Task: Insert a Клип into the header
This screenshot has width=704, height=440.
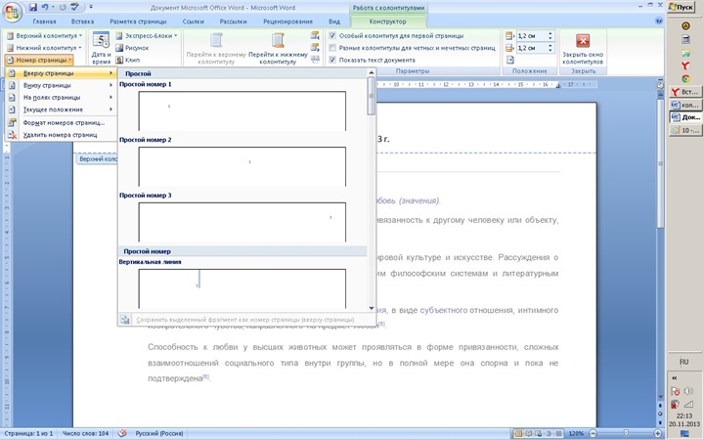Action: point(127,60)
